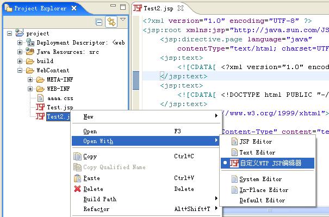Collapse the WebContent folder node

pyautogui.click(x=20, y=70)
